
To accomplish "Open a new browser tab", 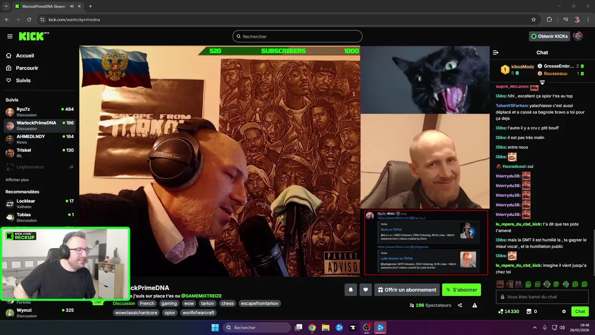I will point(90,6).
